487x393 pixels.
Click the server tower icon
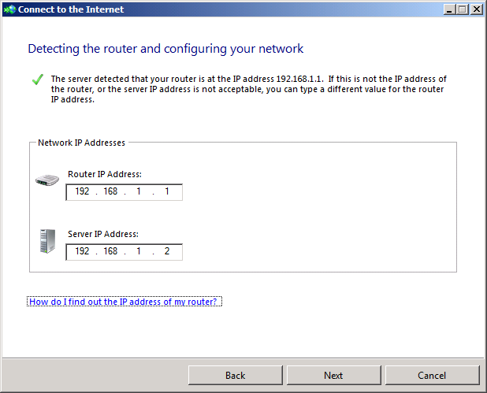(x=47, y=241)
